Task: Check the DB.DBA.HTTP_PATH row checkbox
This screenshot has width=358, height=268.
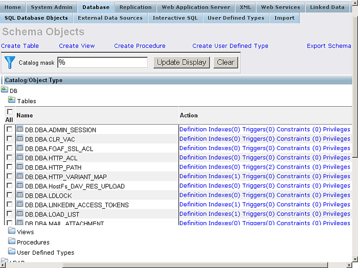Action: pos(10,167)
